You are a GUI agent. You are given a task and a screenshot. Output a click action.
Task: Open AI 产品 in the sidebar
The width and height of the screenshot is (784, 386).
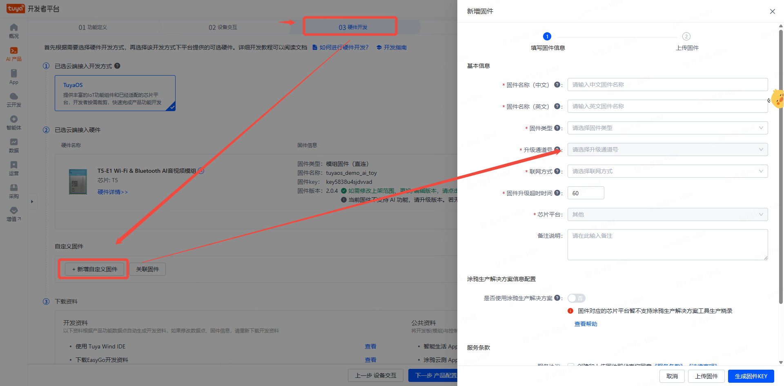click(14, 54)
